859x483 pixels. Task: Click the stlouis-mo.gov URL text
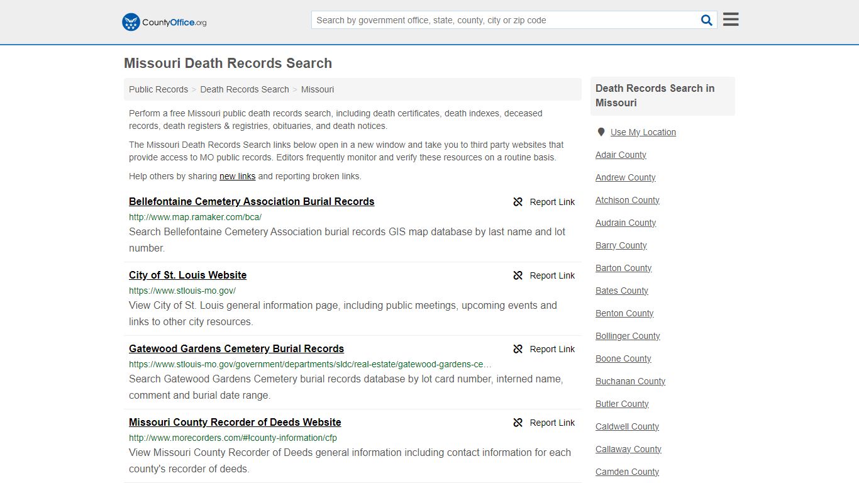pos(182,291)
